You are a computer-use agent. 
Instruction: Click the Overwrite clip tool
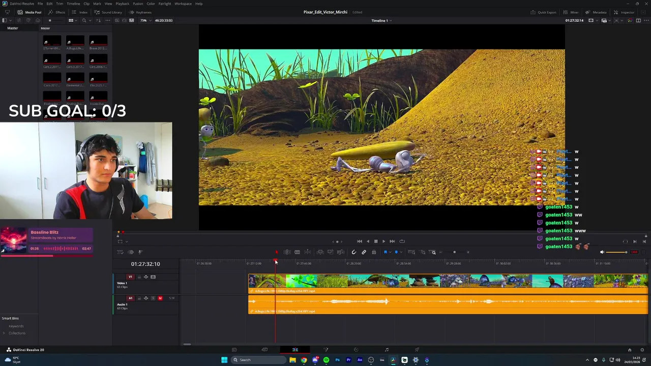click(330, 252)
